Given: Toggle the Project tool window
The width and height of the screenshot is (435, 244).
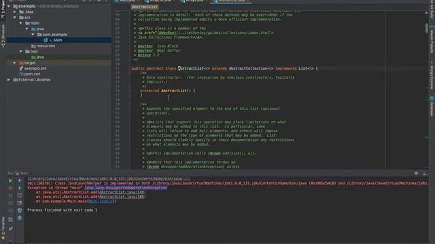Looking at the screenshot, I should pos(3,9).
